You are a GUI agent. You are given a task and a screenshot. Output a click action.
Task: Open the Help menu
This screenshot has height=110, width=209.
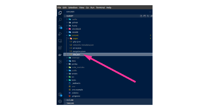[109, 7]
